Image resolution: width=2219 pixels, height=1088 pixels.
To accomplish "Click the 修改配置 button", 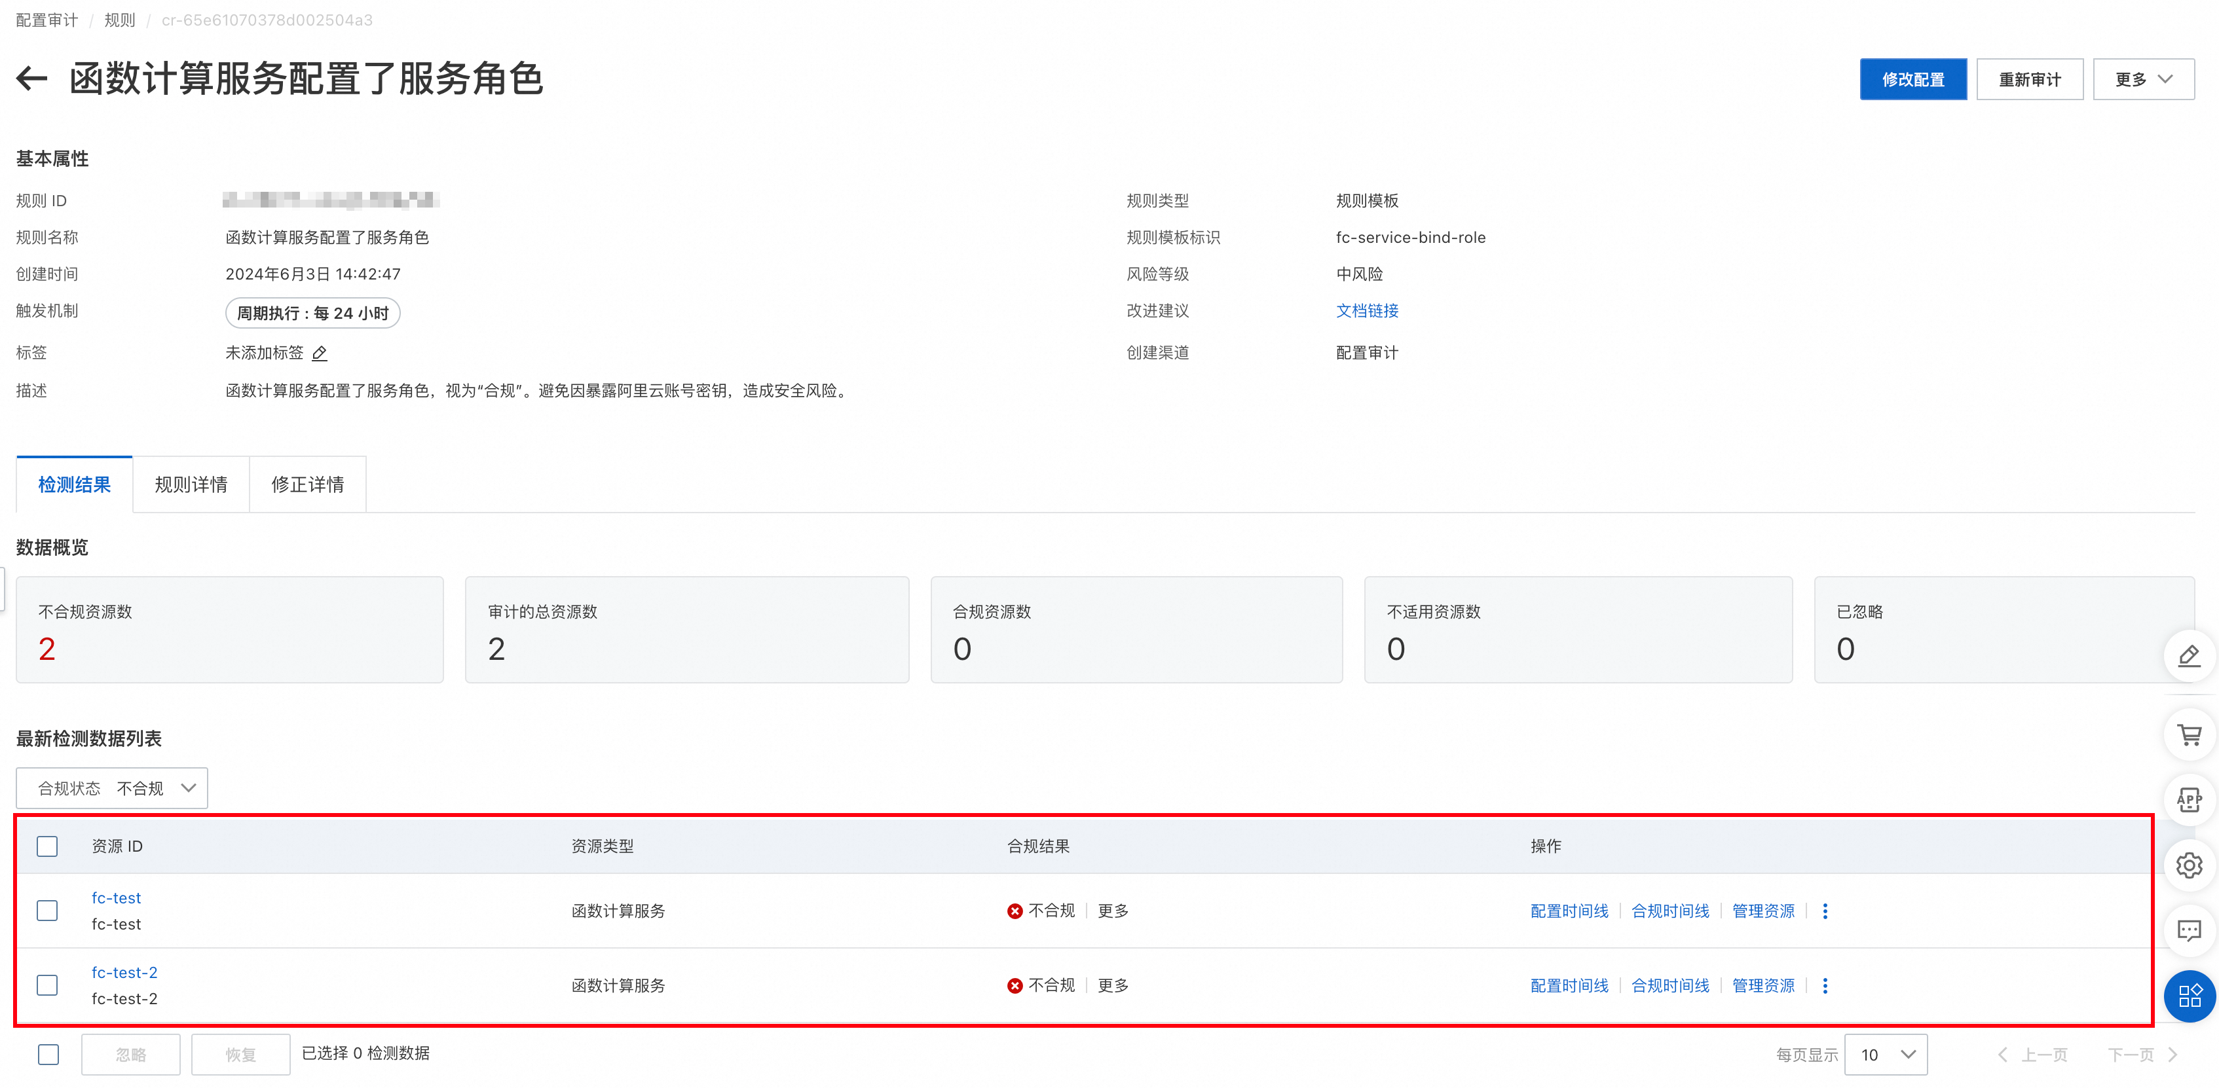I will 1912,79.
